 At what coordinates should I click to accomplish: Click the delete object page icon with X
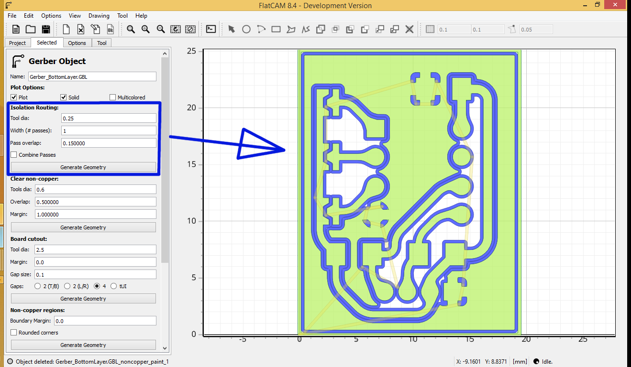pos(81,29)
